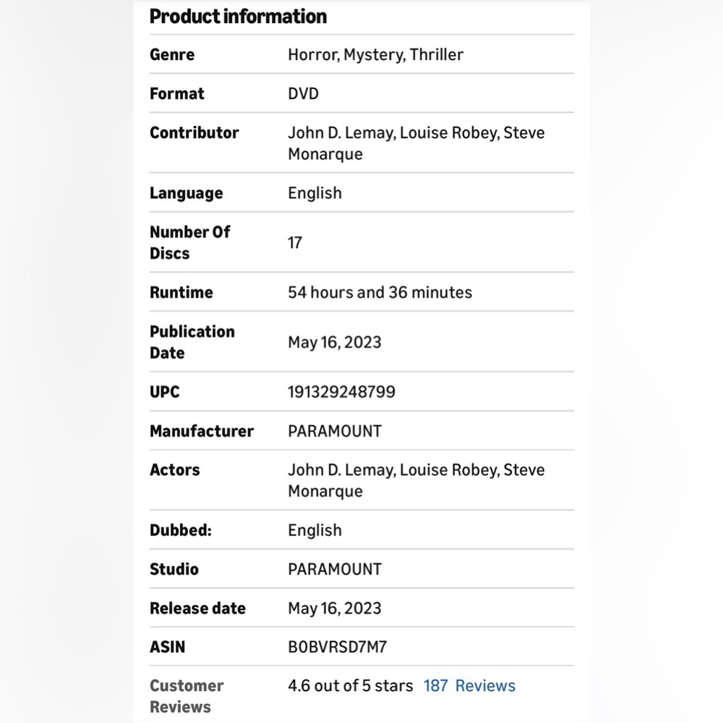The width and height of the screenshot is (723, 723).
Task: Click the Genre value Horror, Mystery, Thriller
Action: (375, 55)
